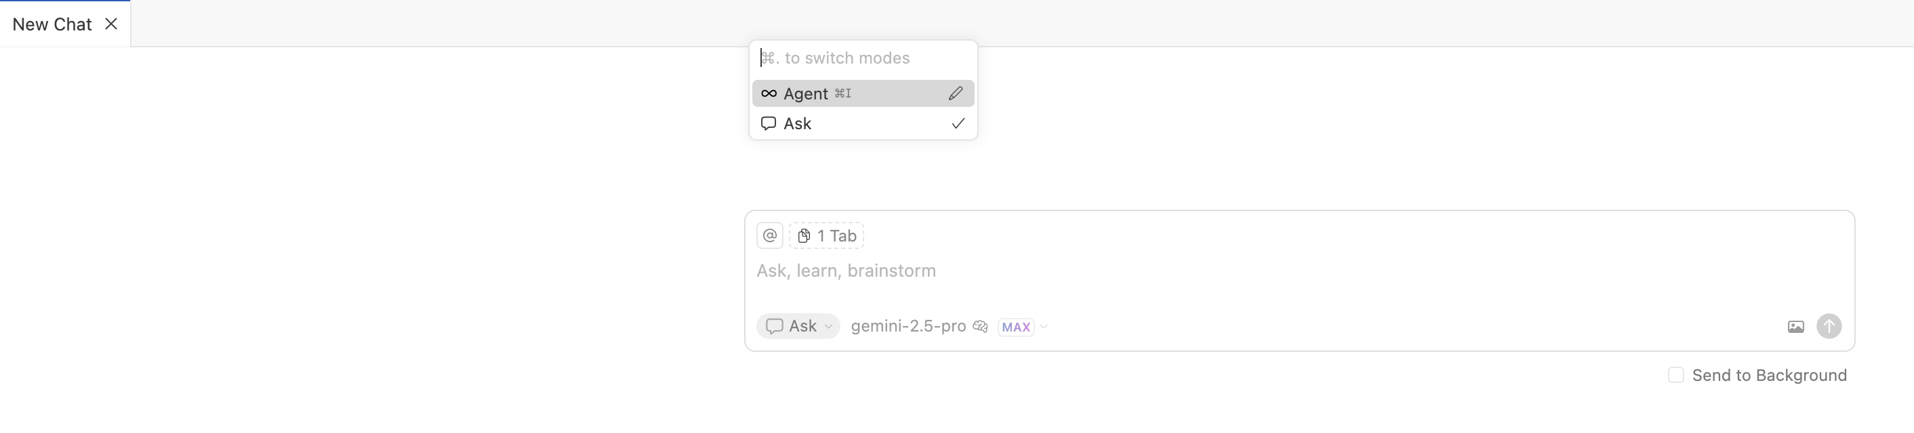Click the 1 Tab context pill
Viewport: 1914px width, 433px height.
coord(827,235)
